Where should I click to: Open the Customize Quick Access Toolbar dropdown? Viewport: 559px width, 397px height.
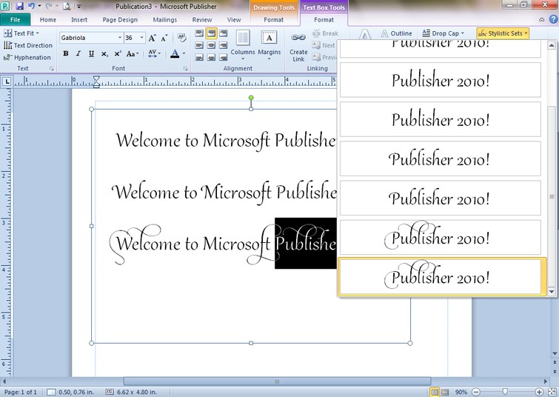(x=78, y=6)
